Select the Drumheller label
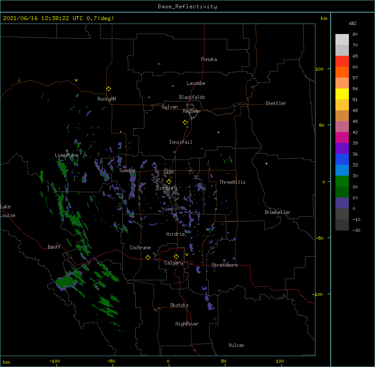The image size is (375, 367). 278,212
